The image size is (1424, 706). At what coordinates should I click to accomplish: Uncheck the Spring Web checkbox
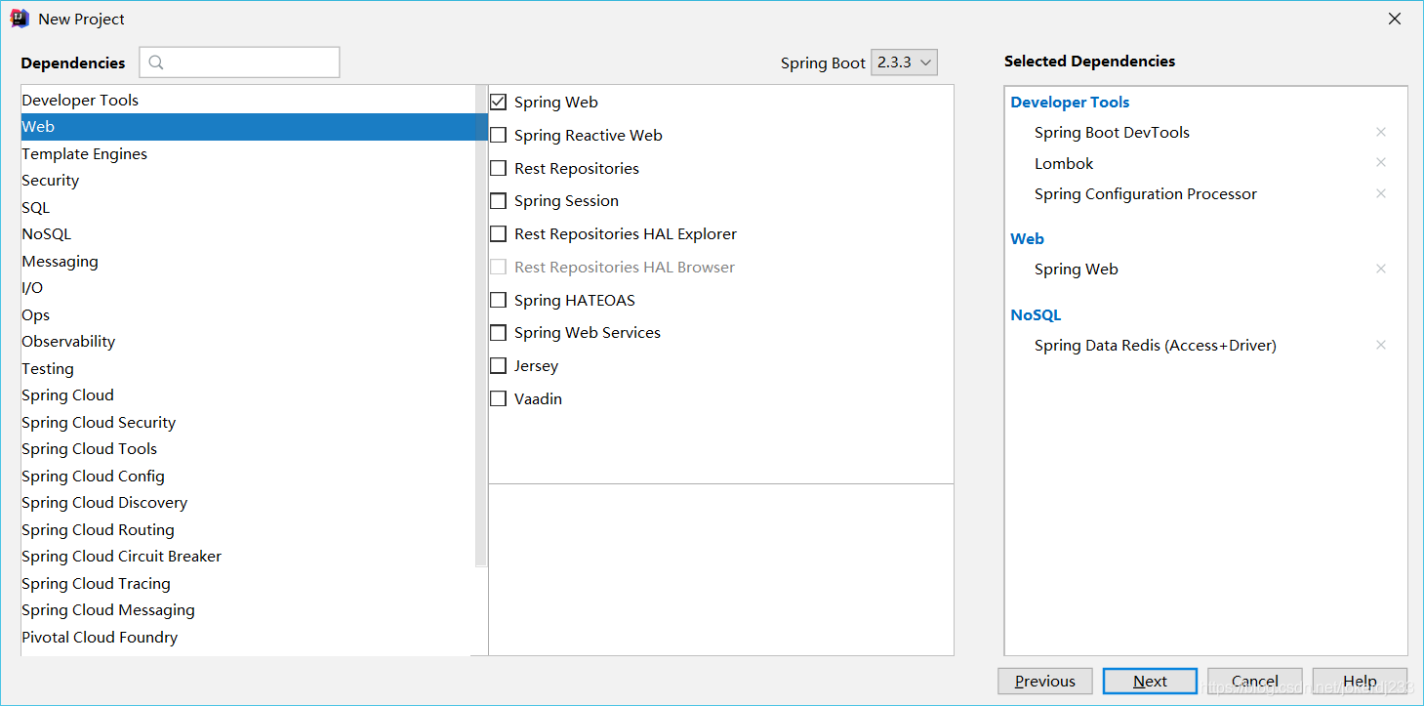point(499,102)
